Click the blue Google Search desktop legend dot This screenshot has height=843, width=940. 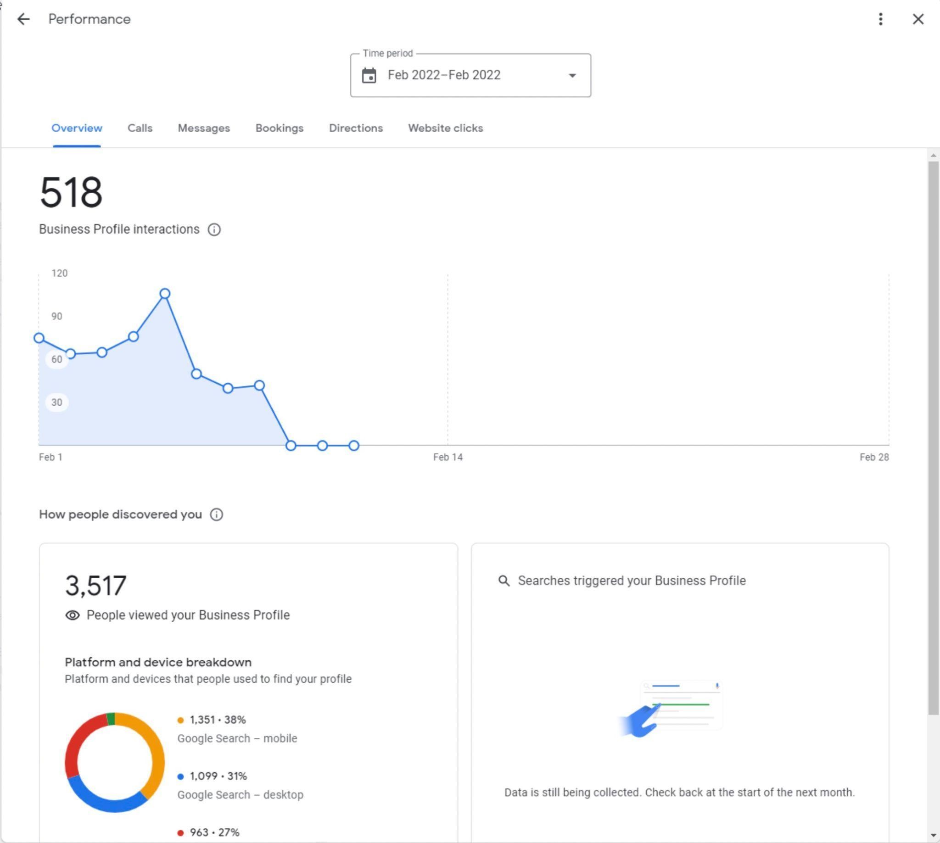tap(180, 776)
